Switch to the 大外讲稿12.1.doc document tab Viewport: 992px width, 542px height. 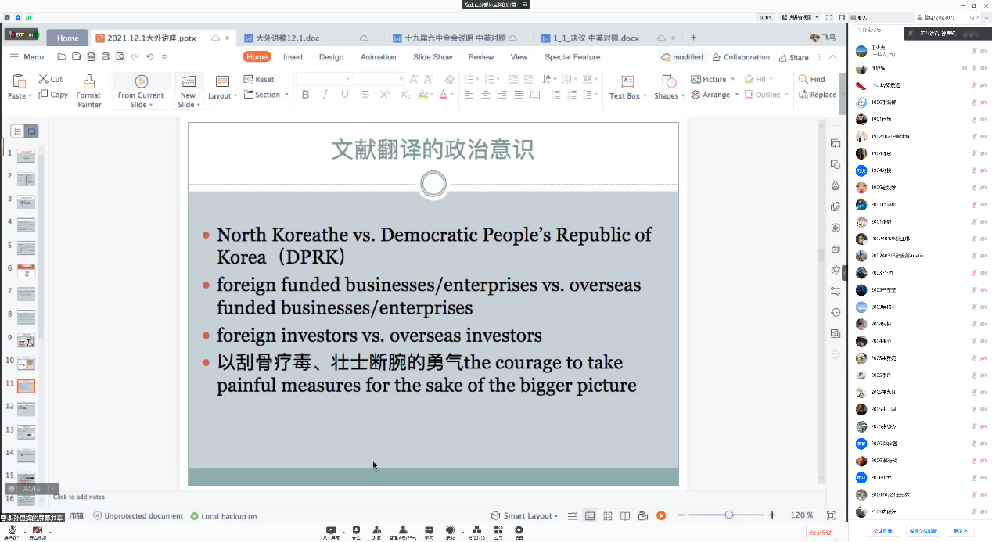point(287,38)
